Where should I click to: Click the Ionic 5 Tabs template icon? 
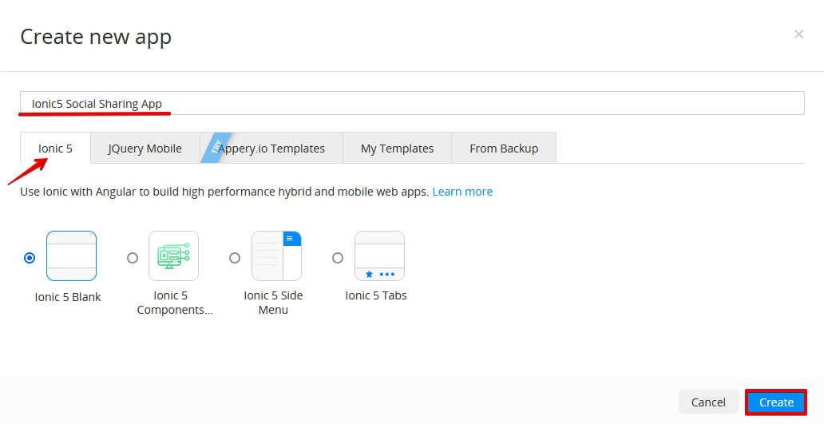coord(379,256)
